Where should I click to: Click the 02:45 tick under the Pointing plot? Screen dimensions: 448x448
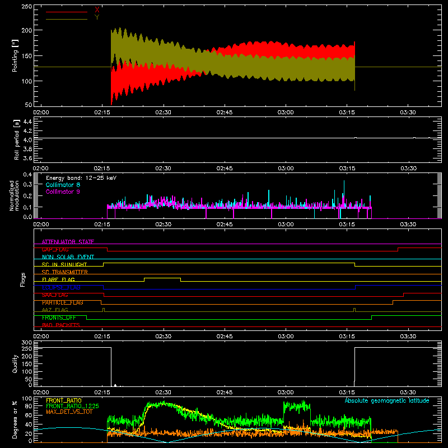tap(225, 113)
